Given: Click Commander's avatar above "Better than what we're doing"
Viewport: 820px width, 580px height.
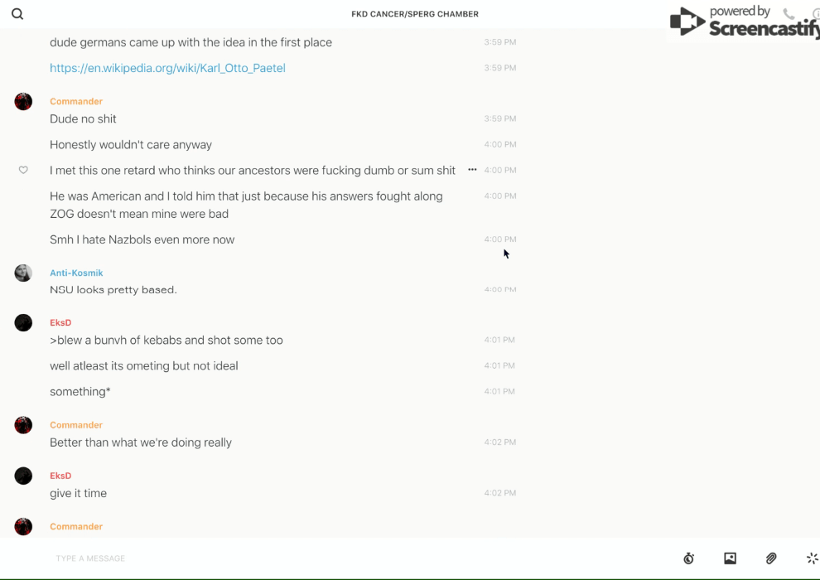Looking at the screenshot, I should coord(23,425).
